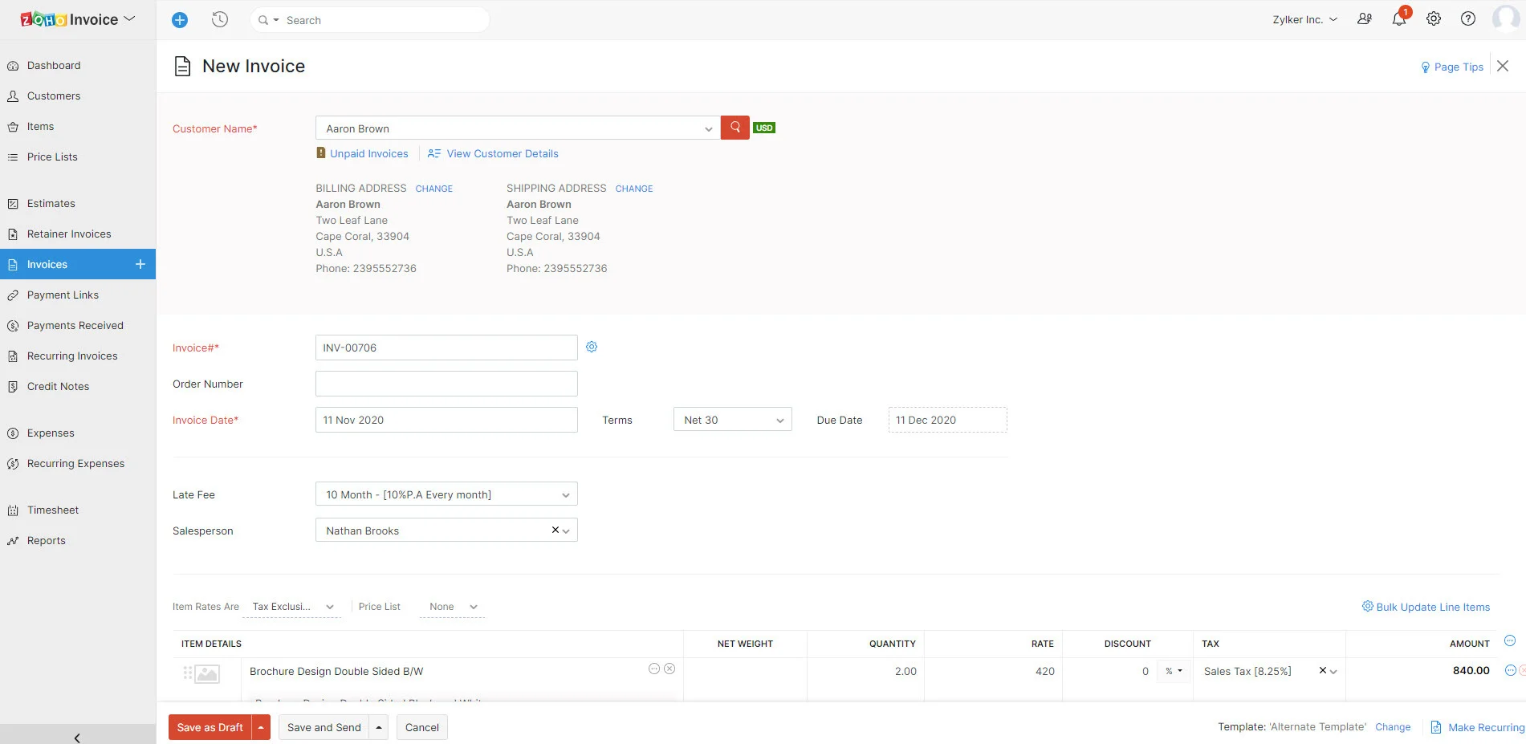The image size is (1526, 744).
Task: Expand Zylker Inc. organization dropdown
Action: [1305, 19]
